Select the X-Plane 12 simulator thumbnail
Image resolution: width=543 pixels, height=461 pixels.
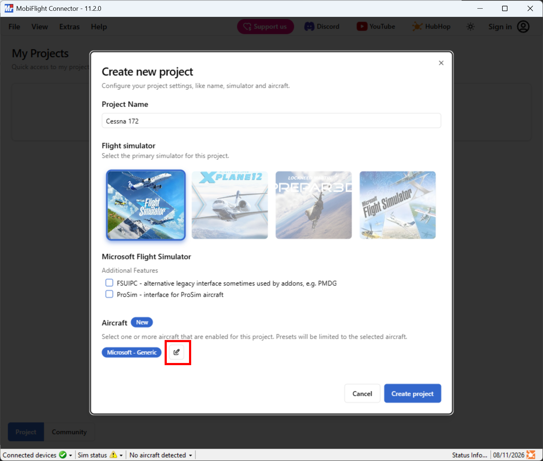pyautogui.click(x=230, y=205)
